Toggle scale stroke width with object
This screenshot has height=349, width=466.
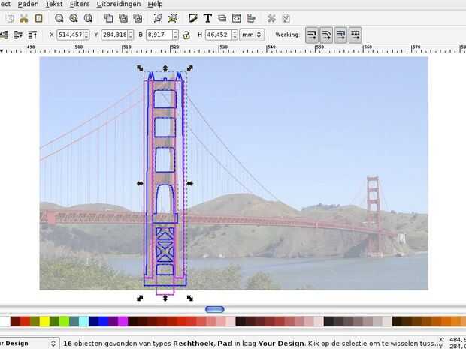[x=312, y=35]
